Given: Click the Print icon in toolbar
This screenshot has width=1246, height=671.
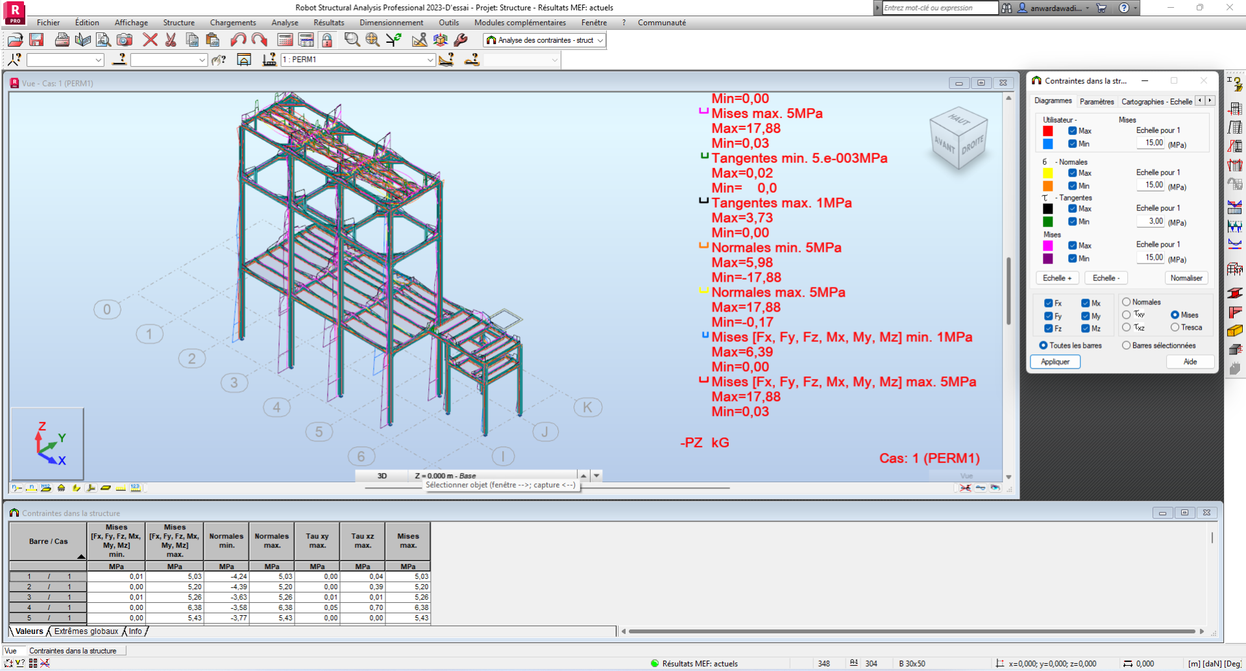Looking at the screenshot, I should coord(62,40).
